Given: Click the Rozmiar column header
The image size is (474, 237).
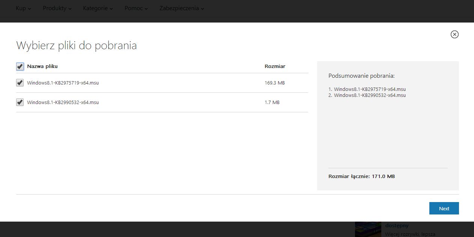Looking at the screenshot, I should tap(275, 66).
